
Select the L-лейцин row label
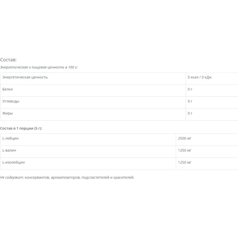click(x=10, y=139)
